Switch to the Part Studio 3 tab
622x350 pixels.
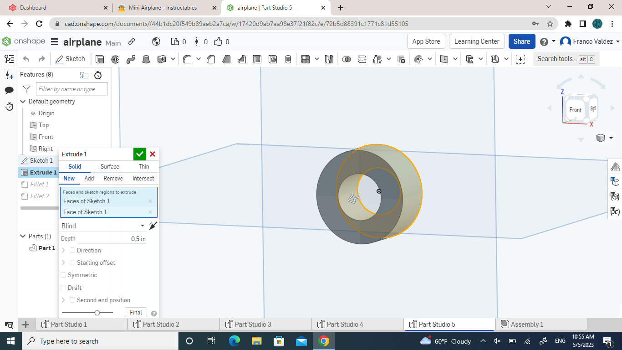click(x=265, y=324)
